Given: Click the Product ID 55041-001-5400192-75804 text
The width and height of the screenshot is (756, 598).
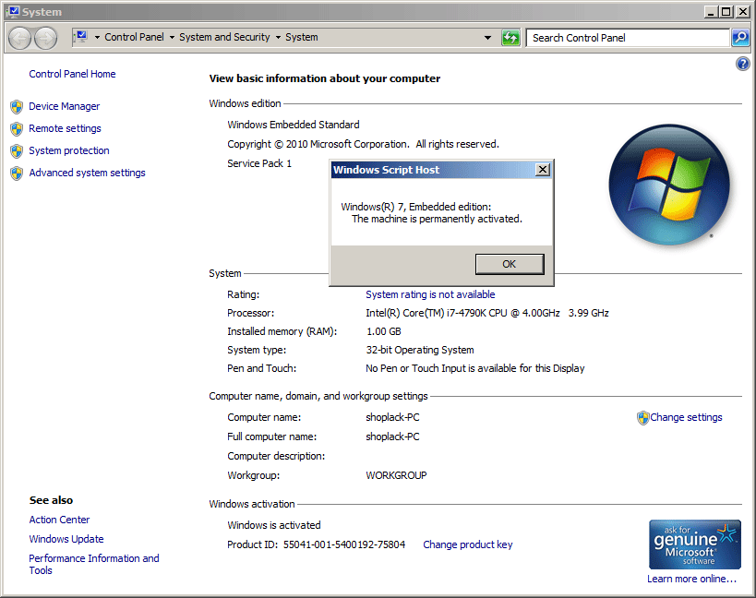Looking at the screenshot, I should click(317, 544).
